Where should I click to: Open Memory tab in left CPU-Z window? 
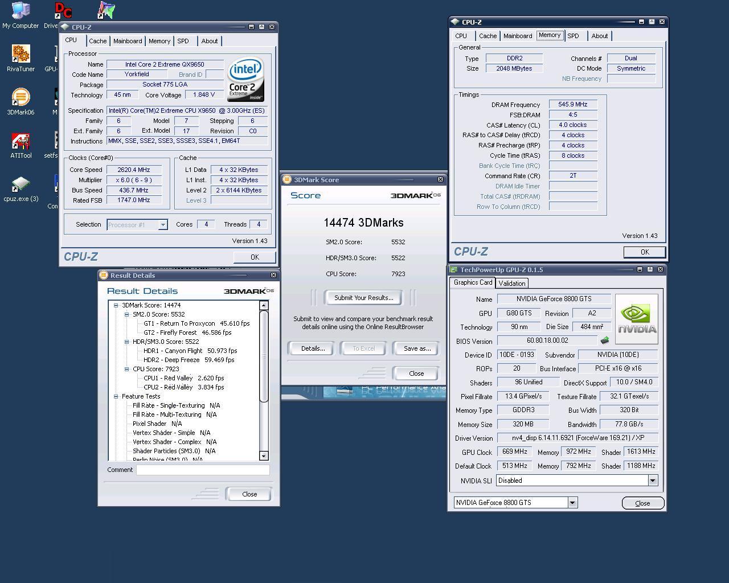point(159,41)
